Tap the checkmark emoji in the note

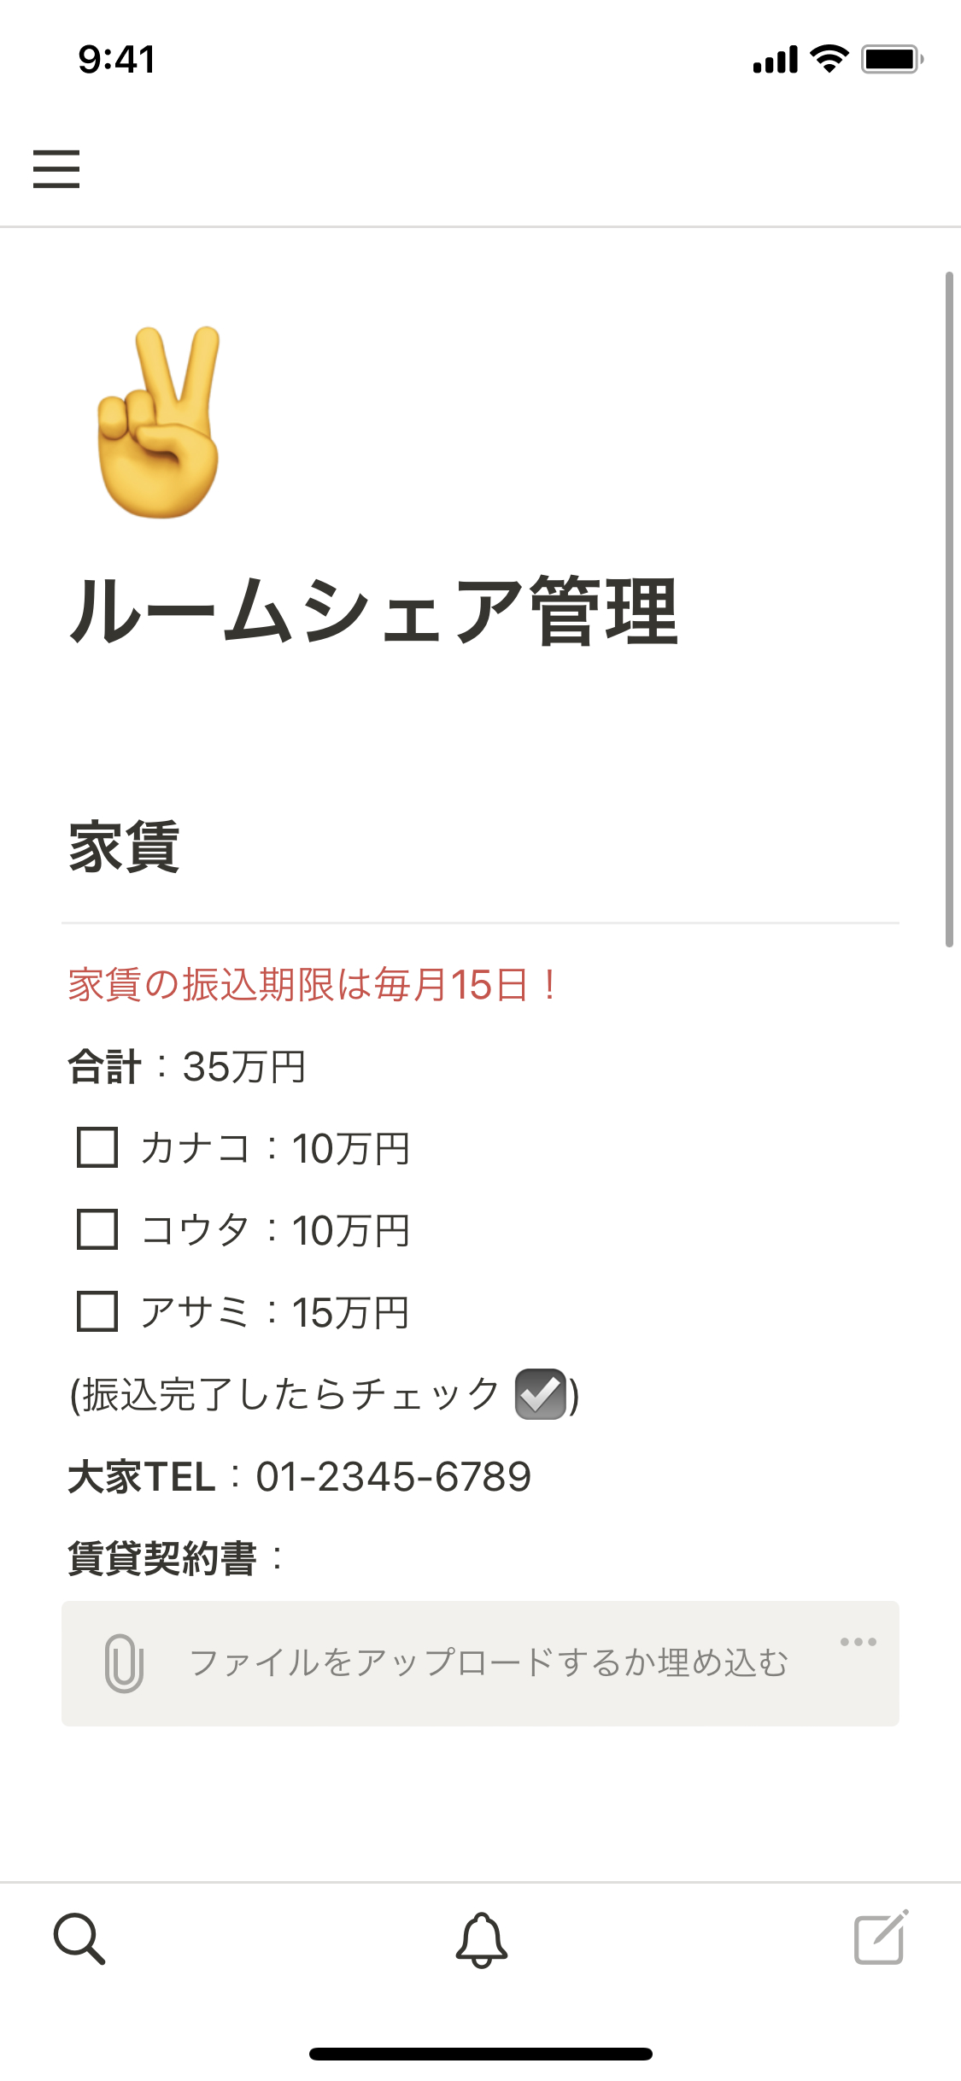540,1394
